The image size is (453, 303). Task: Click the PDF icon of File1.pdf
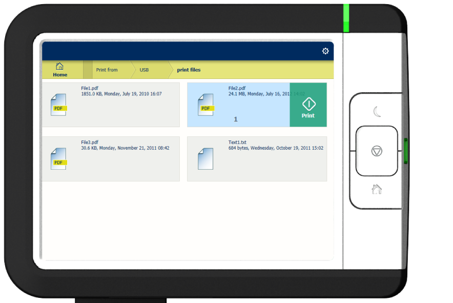tap(59, 105)
